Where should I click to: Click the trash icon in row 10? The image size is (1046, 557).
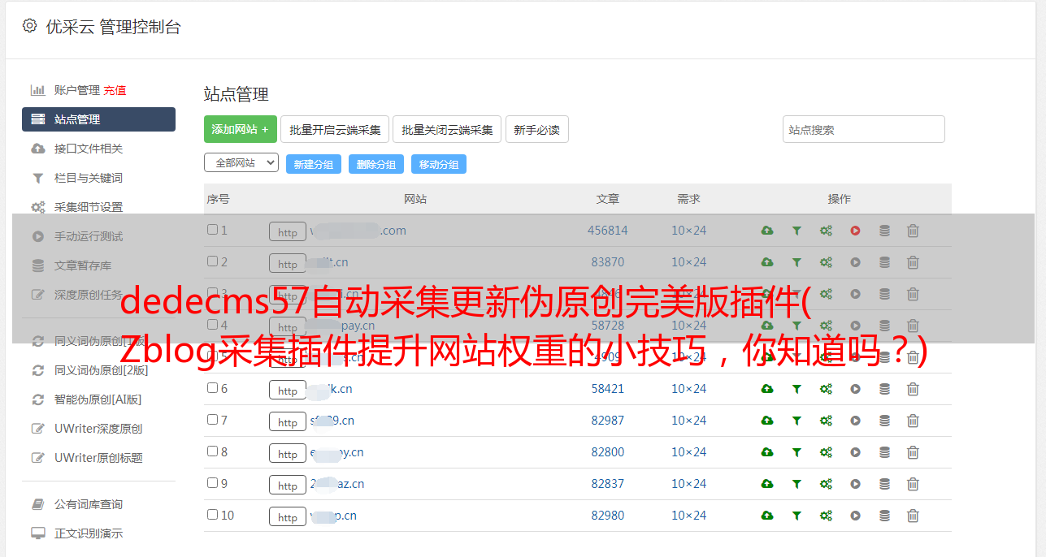[x=913, y=516]
